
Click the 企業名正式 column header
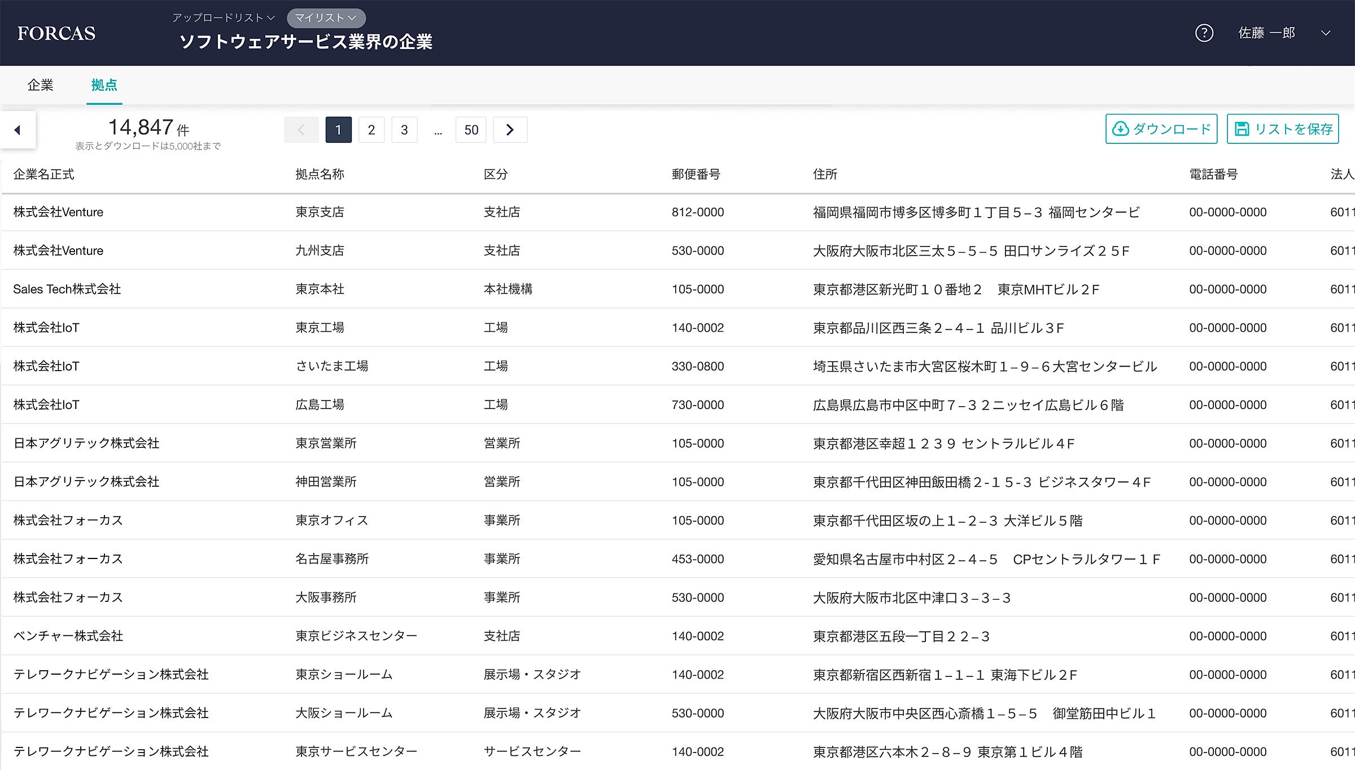click(x=43, y=174)
